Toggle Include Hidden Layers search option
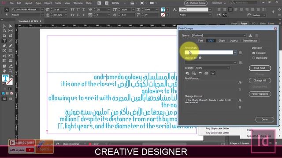The image size is (282, 158). point(200,73)
